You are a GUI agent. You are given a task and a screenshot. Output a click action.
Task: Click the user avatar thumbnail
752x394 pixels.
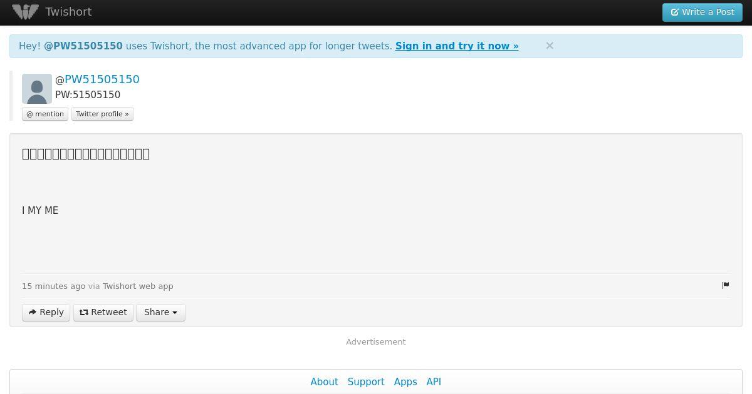click(37, 89)
